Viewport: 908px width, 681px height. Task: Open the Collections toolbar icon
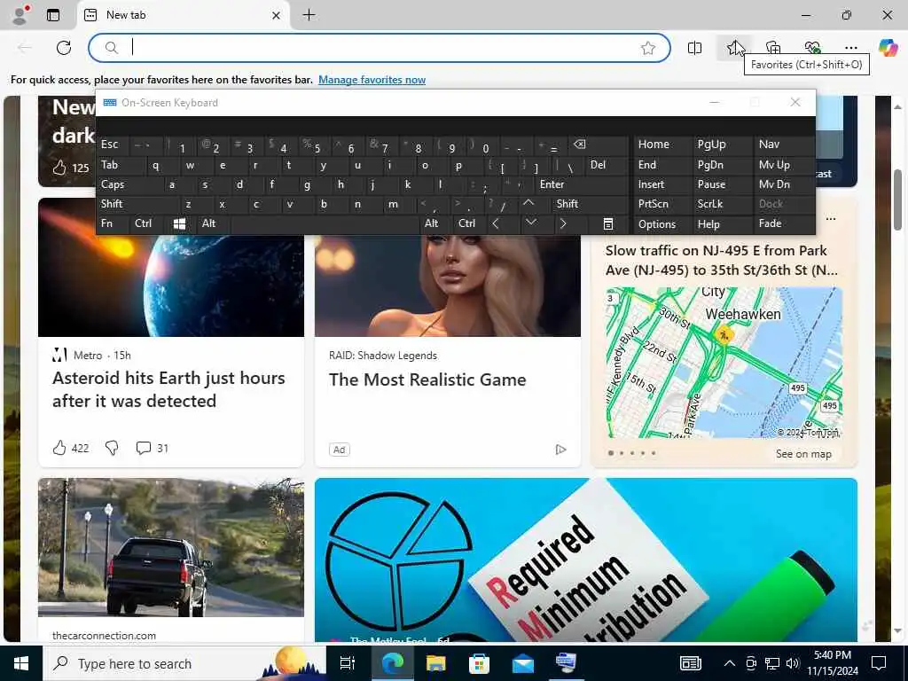[x=773, y=48]
